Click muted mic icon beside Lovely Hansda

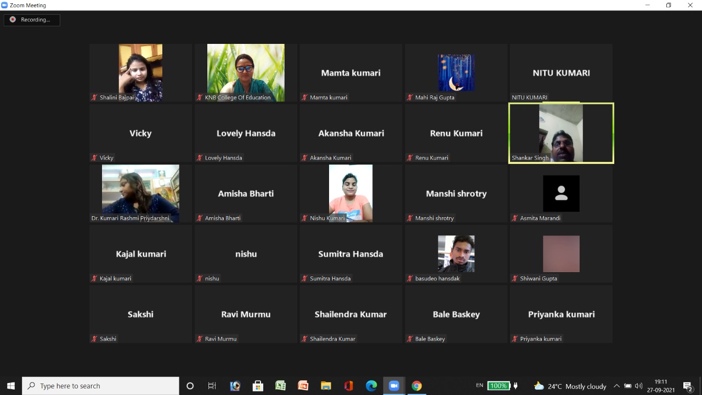(x=200, y=157)
